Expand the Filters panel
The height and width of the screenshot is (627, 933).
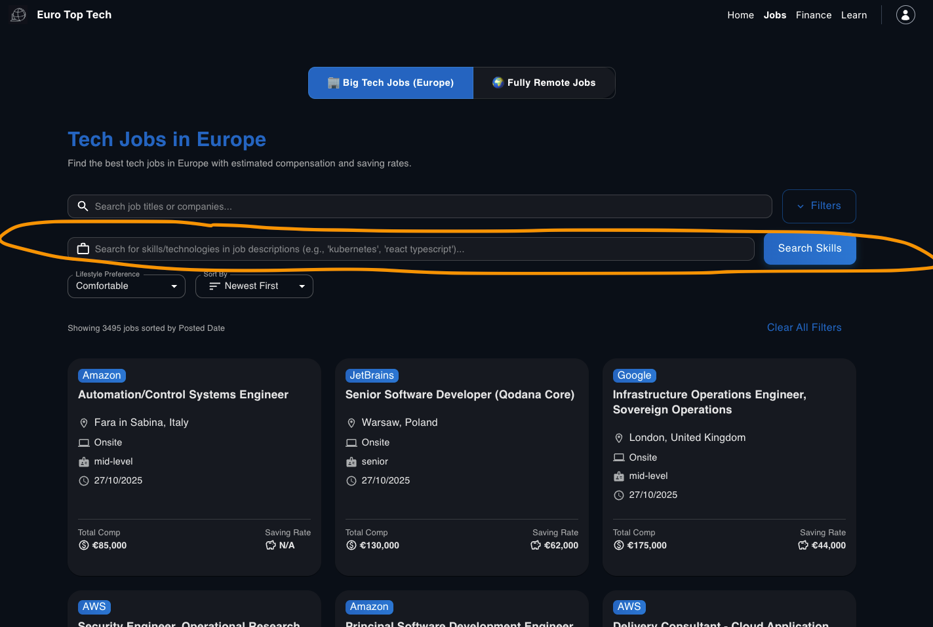[819, 206]
